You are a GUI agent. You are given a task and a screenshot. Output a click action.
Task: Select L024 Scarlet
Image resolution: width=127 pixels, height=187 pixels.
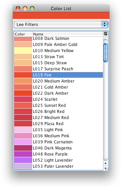point(59,99)
